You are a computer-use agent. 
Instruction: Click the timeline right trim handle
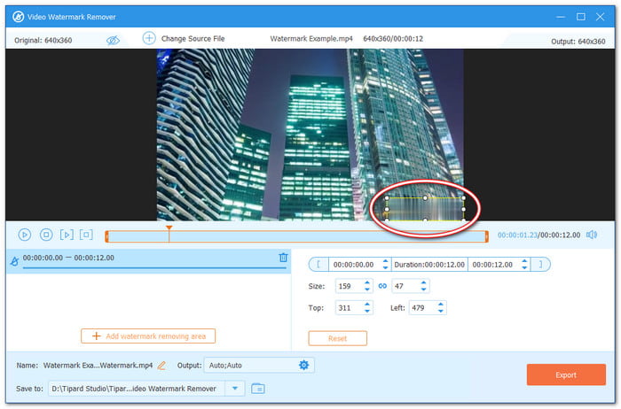[x=487, y=236]
